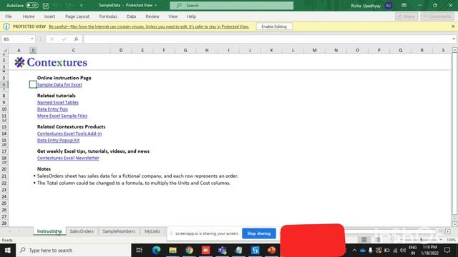The image size is (458, 257).
Task: Open the Named Excel Tables link
Action: point(58,102)
